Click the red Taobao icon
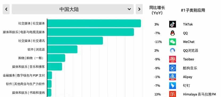 (173, 59)
